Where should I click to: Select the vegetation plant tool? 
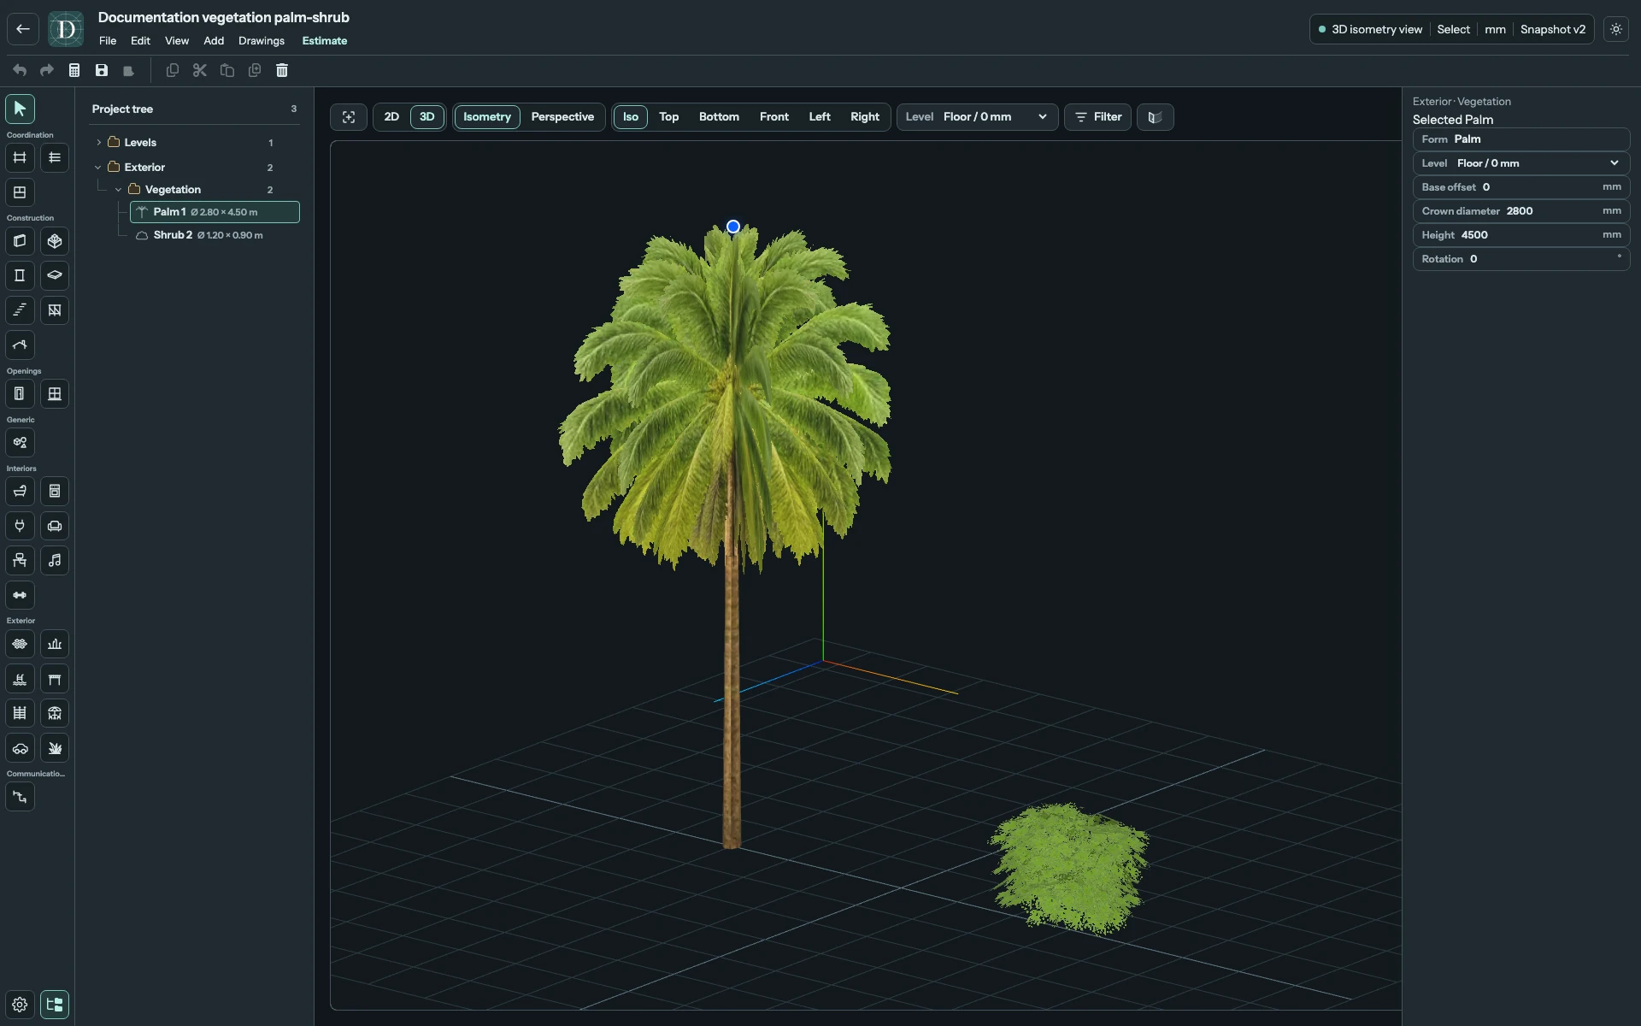pos(55,748)
